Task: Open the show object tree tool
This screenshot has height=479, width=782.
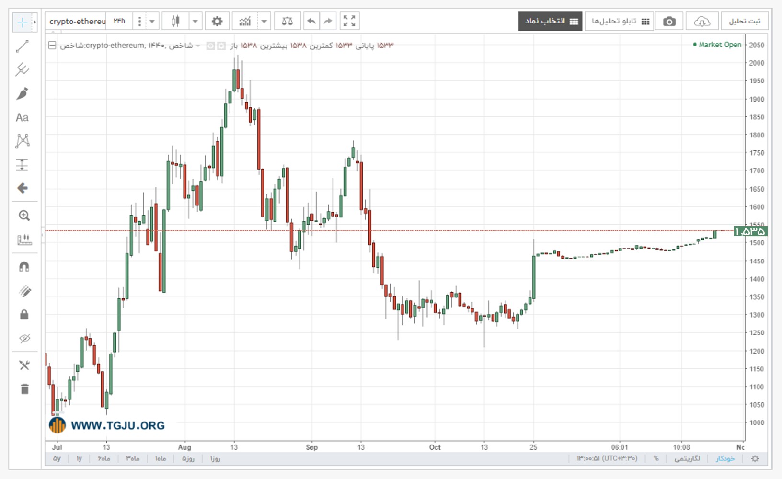Action: tap(24, 365)
